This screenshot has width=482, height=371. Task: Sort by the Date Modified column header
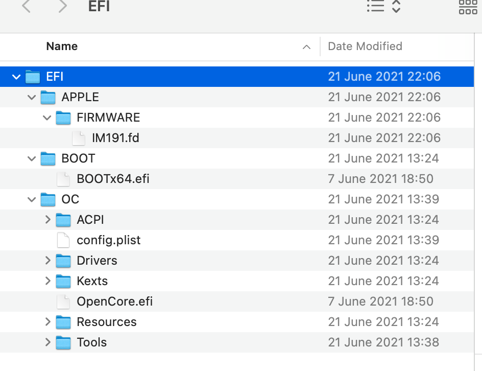pyautogui.click(x=365, y=46)
